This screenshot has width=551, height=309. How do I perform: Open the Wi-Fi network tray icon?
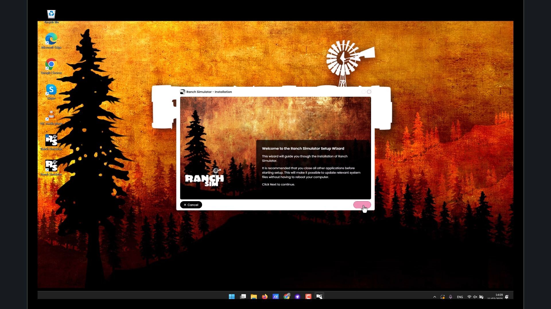click(x=469, y=297)
